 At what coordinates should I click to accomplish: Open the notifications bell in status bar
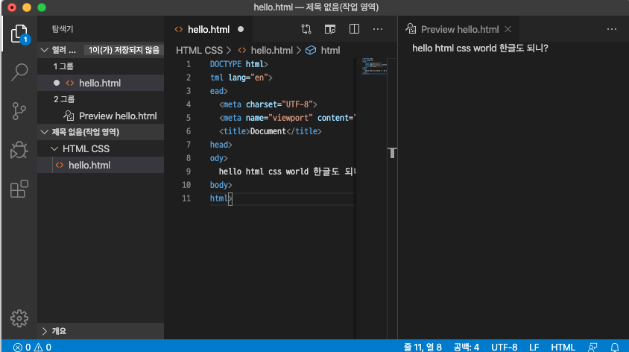[615, 348]
